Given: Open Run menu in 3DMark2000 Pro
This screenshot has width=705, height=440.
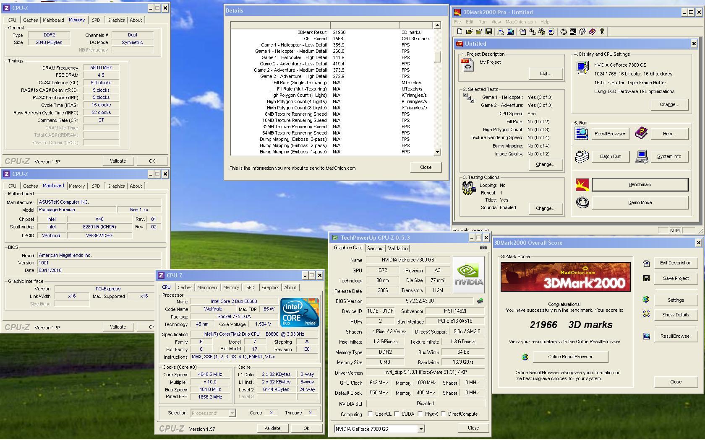Looking at the screenshot, I should (x=482, y=22).
